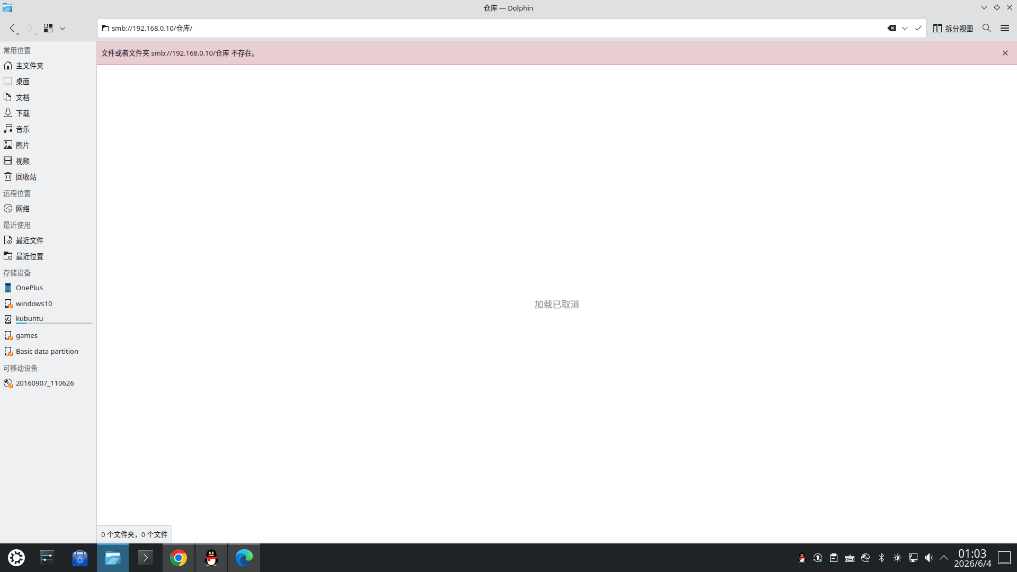Viewport: 1017px width, 572px height.
Task: Confirm the location with checkmark button
Action: [918, 28]
